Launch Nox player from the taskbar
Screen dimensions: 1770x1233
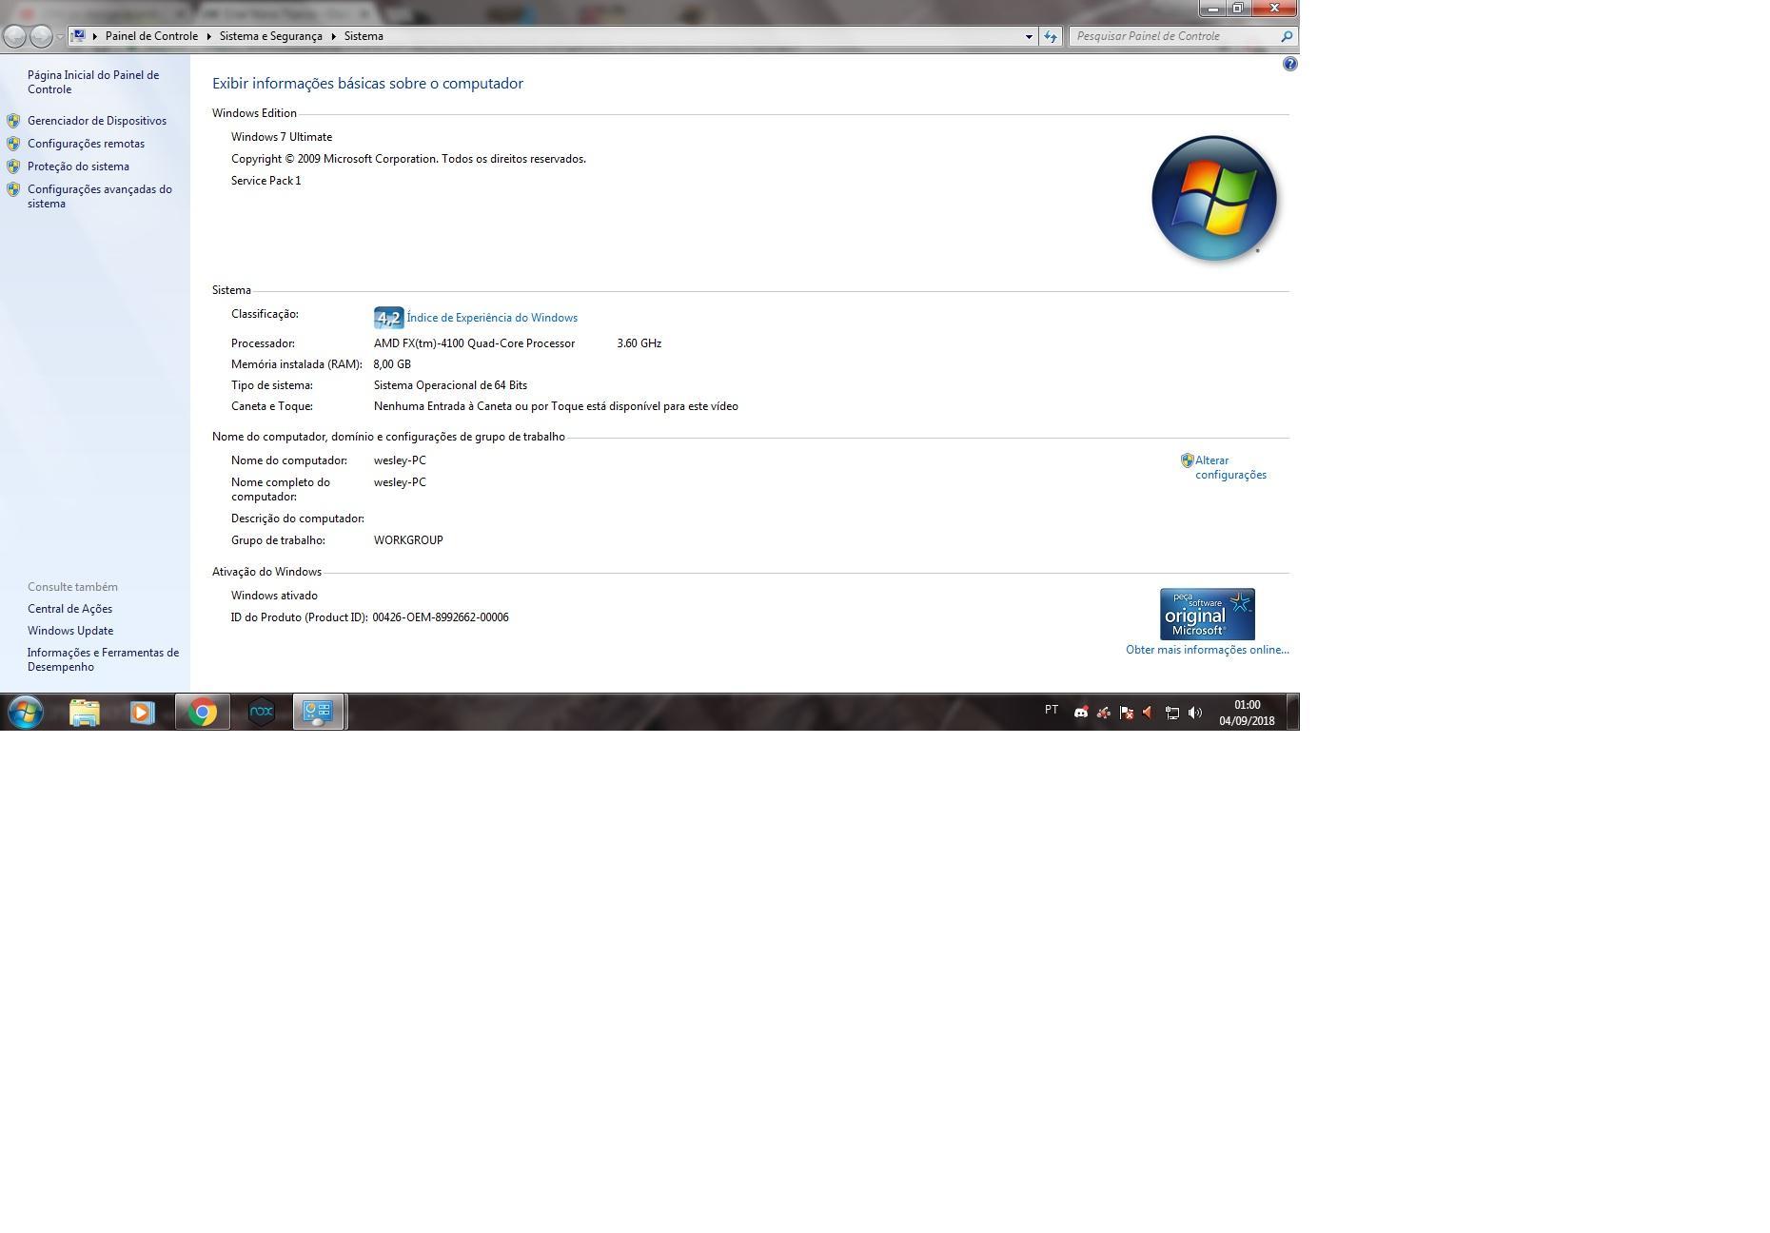point(261,712)
